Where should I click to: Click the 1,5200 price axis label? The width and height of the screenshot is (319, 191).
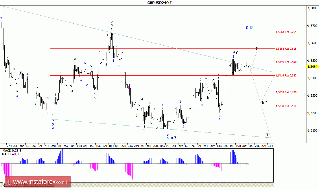[312, 113]
